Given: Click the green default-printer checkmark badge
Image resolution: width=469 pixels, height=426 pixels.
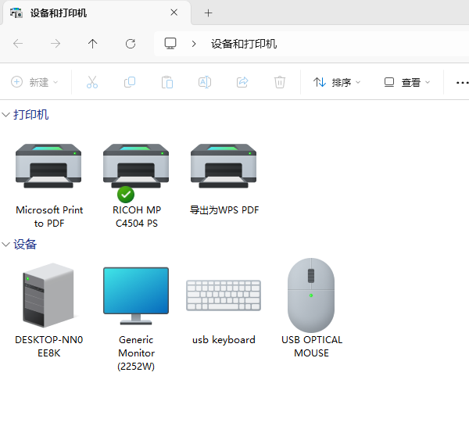Looking at the screenshot, I should pyautogui.click(x=126, y=195).
